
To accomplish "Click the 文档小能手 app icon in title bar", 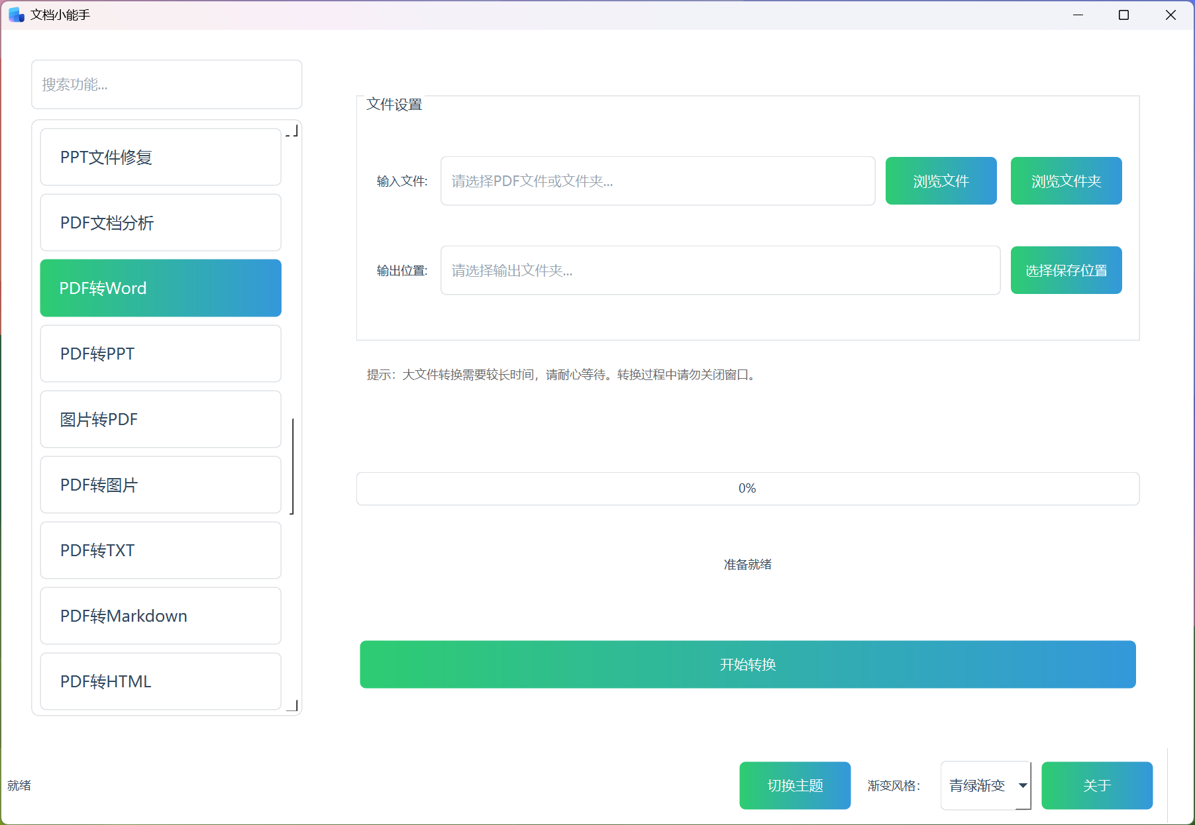I will (17, 15).
